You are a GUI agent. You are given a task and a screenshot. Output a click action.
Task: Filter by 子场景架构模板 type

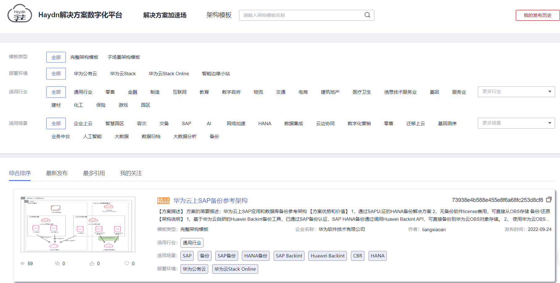pos(124,57)
